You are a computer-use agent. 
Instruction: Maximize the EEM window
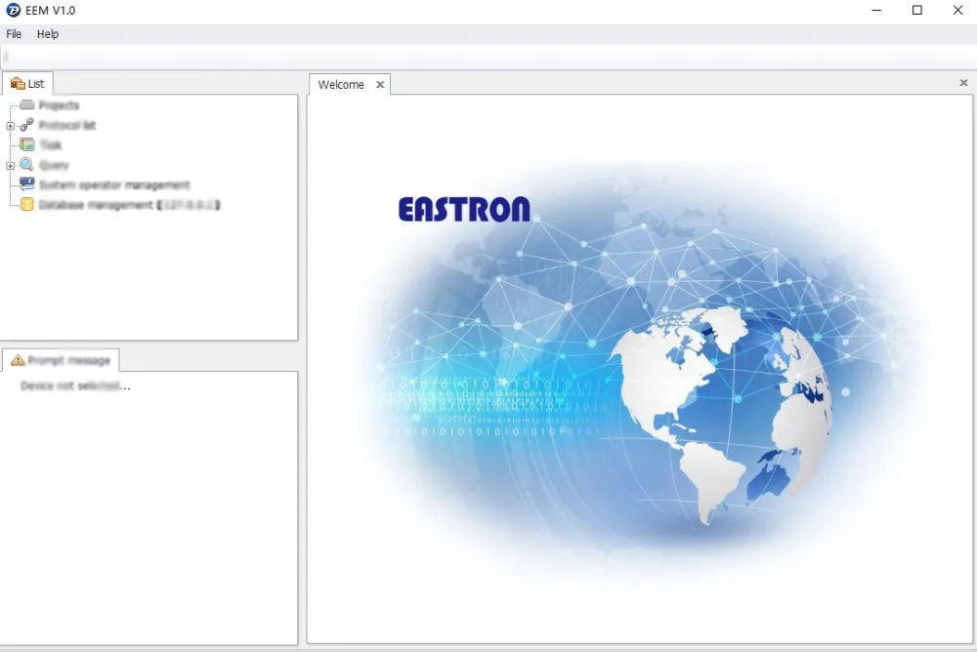pos(917,11)
